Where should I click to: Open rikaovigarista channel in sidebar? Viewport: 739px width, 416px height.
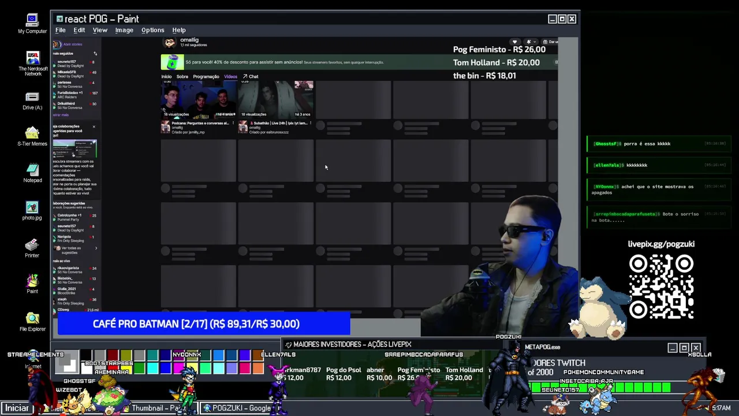(x=75, y=270)
